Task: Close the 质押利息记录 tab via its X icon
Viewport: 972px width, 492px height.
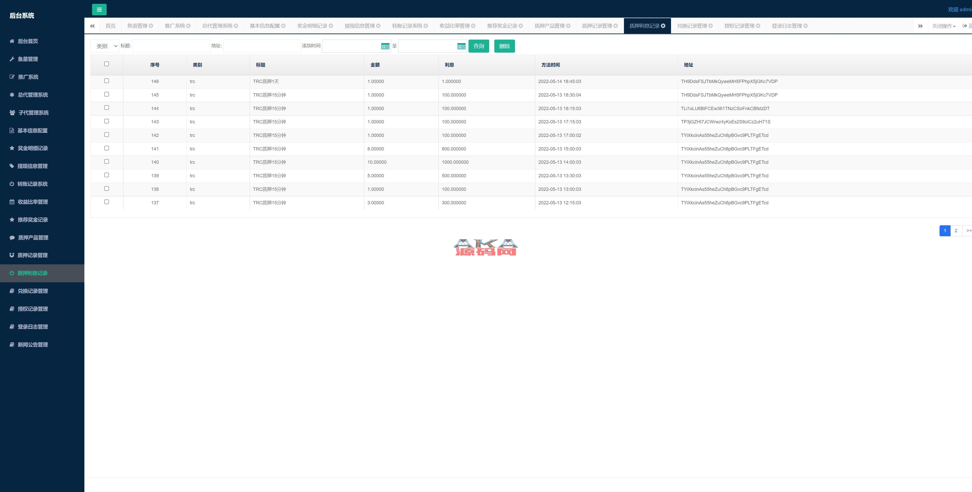Action: coord(663,26)
